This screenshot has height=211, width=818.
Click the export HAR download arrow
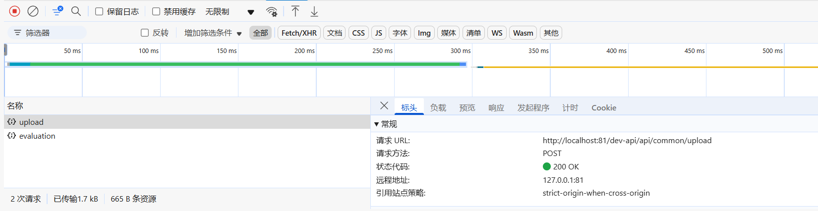coord(314,11)
